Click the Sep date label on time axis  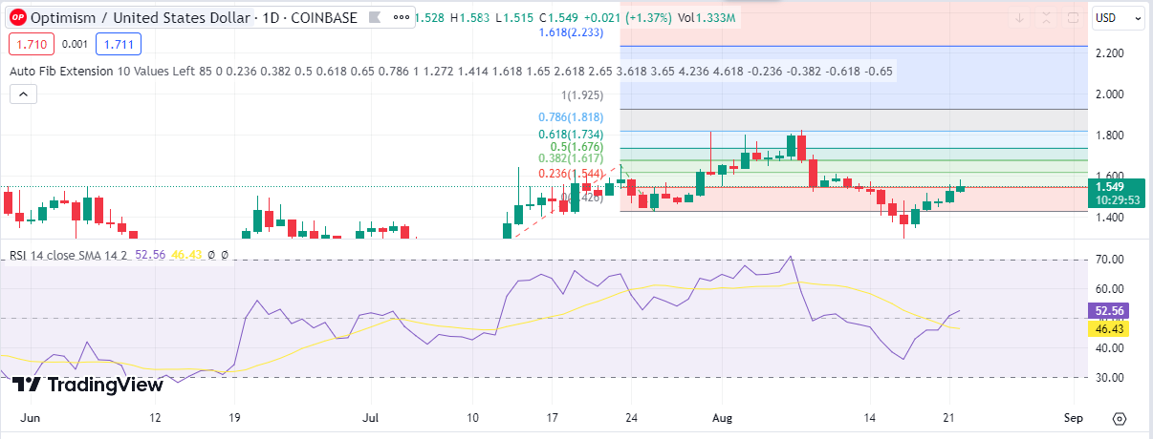[x=1072, y=418]
